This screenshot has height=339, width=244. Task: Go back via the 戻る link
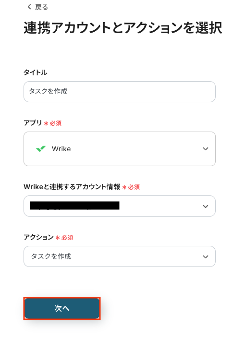coord(37,7)
